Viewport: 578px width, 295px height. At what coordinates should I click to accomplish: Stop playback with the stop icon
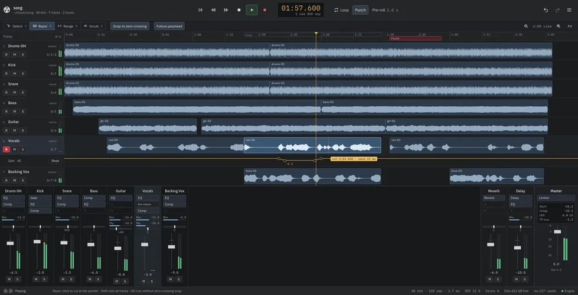click(239, 10)
